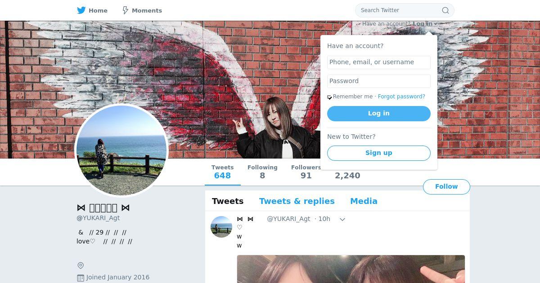Viewport: 540px width, 283px height.
Task: Select the Tweets 648 stat tab
Action: point(222,172)
